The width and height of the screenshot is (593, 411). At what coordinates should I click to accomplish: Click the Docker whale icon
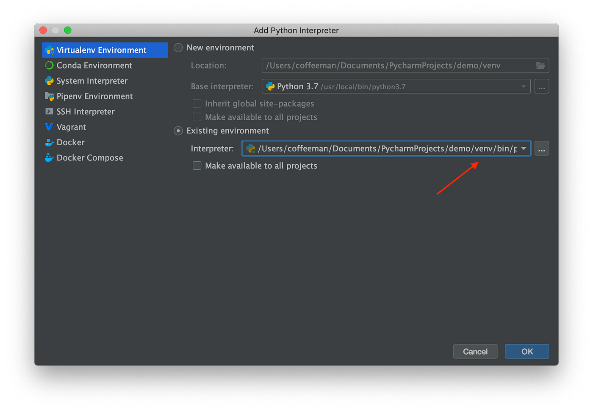click(49, 142)
